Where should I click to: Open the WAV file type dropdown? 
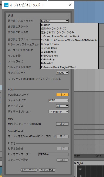tap(59, 100)
